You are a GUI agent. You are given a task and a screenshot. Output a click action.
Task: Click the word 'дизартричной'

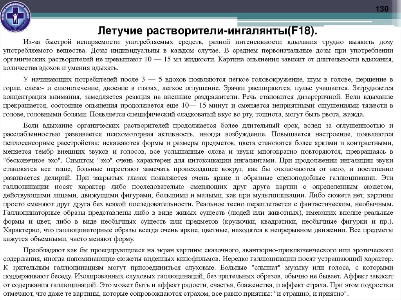(319, 97)
